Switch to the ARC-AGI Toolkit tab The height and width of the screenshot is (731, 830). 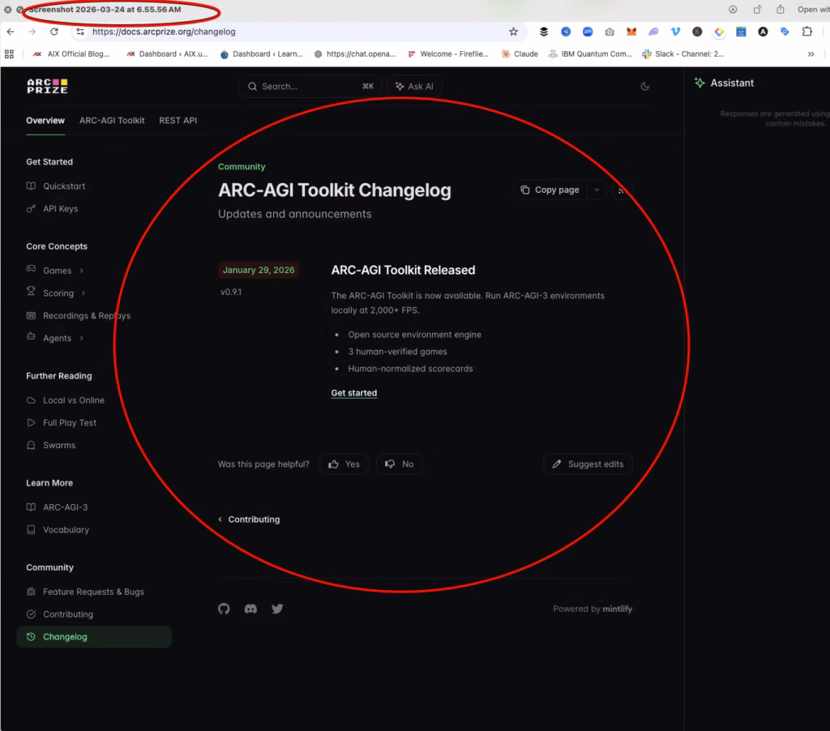[x=112, y=121]
